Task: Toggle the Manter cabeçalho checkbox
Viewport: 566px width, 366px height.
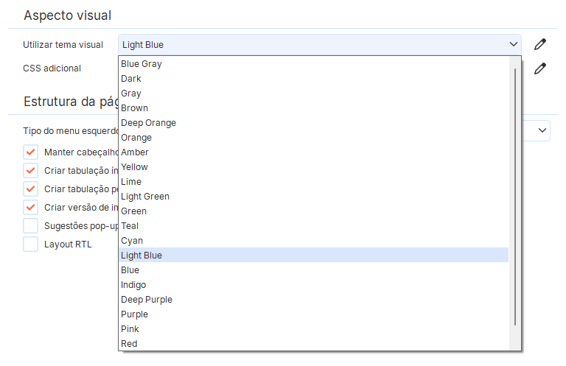Action: click(x=30, y=152)
